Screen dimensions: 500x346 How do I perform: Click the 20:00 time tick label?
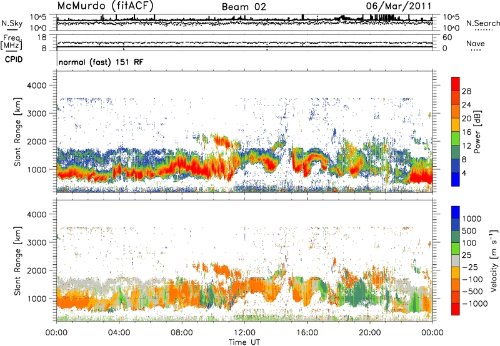pyautogui.click(x=369, y=333)
